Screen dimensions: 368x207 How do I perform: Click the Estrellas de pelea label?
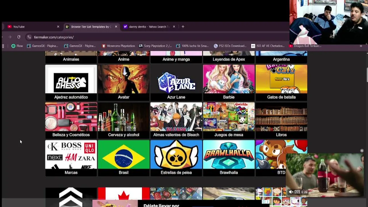[176, 172]
